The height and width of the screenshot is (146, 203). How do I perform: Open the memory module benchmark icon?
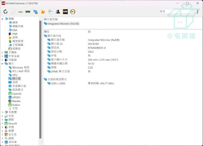28,12
